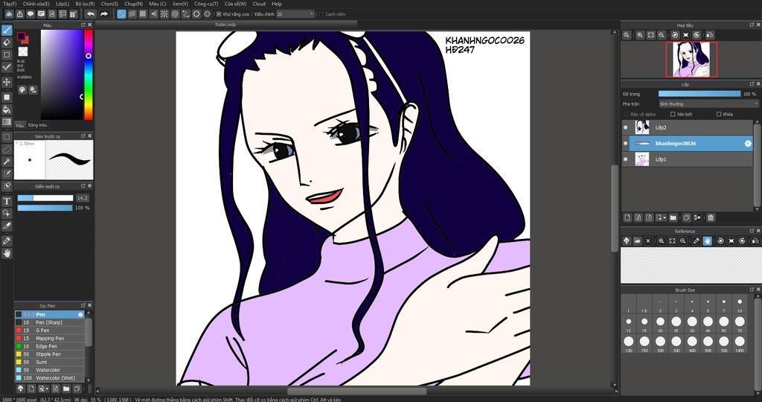This screenshot has width=762, height=402.
Task: Select the rectangular Select tool
Action: (7, 137)
